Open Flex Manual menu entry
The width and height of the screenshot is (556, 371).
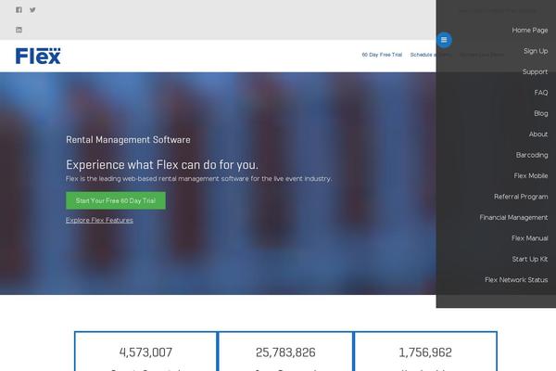pyautogui.click(x=530, y=238)
